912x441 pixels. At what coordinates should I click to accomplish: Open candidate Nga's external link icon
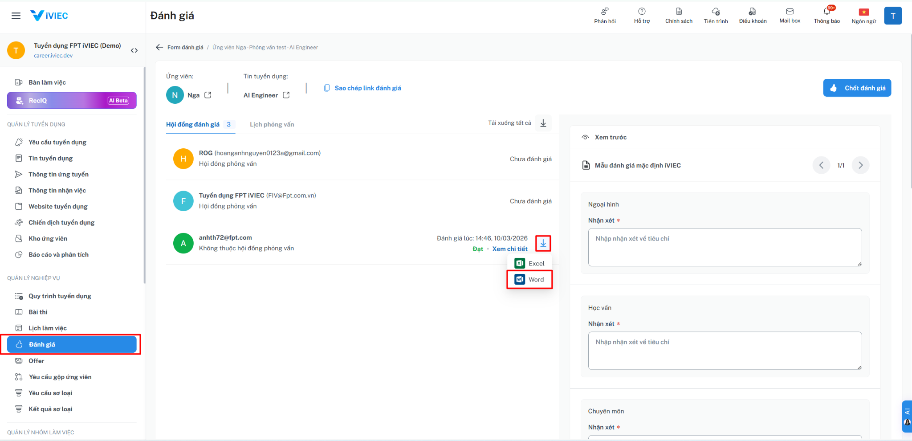click(x=208, y=95)
